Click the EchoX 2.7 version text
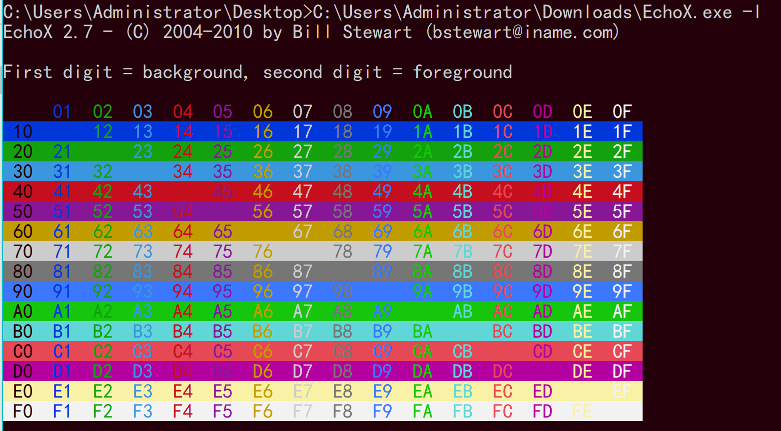 [x=48, y=32]
